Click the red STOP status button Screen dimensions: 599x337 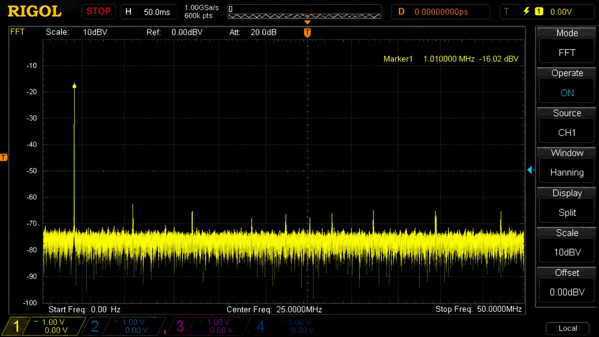click(x=99, y=11)
